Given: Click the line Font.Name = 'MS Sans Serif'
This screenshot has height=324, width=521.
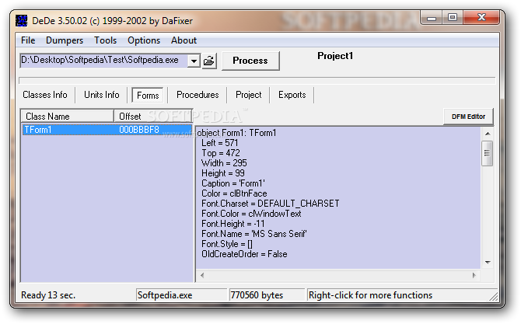Looking at the screenshot, I should click(x=254, y=234).
